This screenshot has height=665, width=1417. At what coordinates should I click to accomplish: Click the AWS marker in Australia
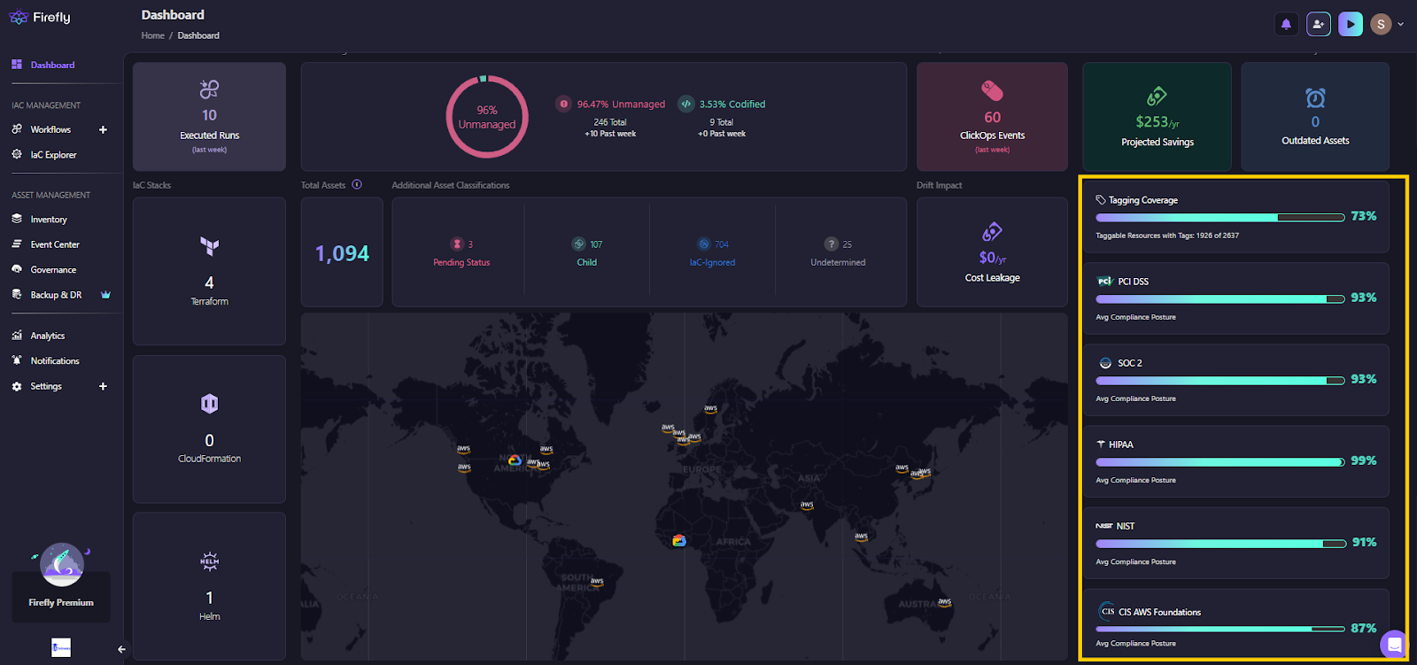[945, 602]
